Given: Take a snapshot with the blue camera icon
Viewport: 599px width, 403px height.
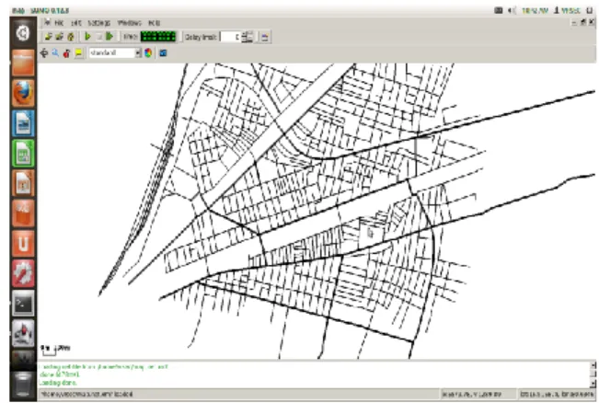Looking at the screenshot, I should coord(163,52).
